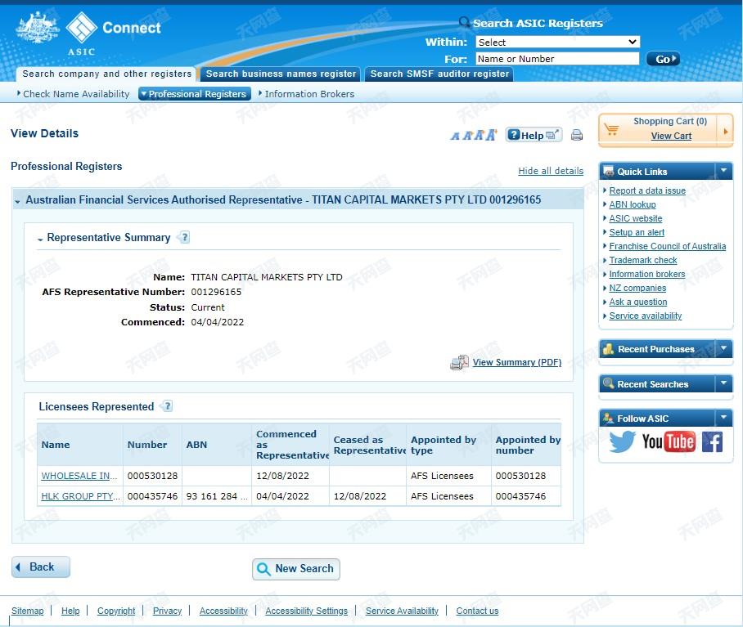This screenshot has width=743, height=627.
Task: Open Service availability quick link
Action: click(x=646, y=316)
